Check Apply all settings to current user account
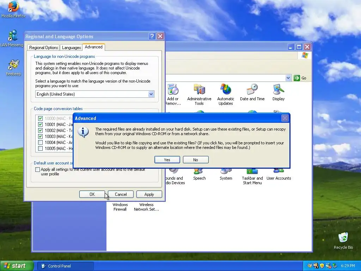The width and height of the screenshot is (361, 271). (37, 170)
